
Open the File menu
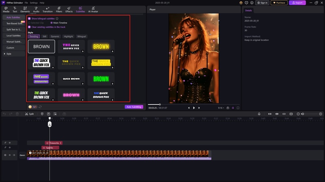tap(26, 3)
